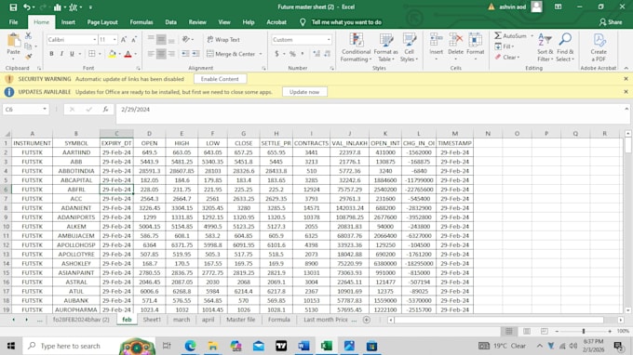
Task: Switch to the march sheet tab
Action: tap(182, 320)
